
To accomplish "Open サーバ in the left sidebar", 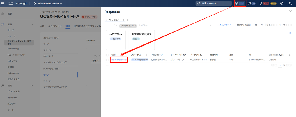I will click(11, 30).
